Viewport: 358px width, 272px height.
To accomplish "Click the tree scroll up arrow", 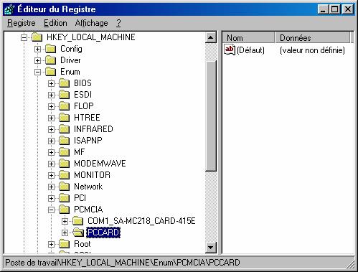I will (211, 37).
